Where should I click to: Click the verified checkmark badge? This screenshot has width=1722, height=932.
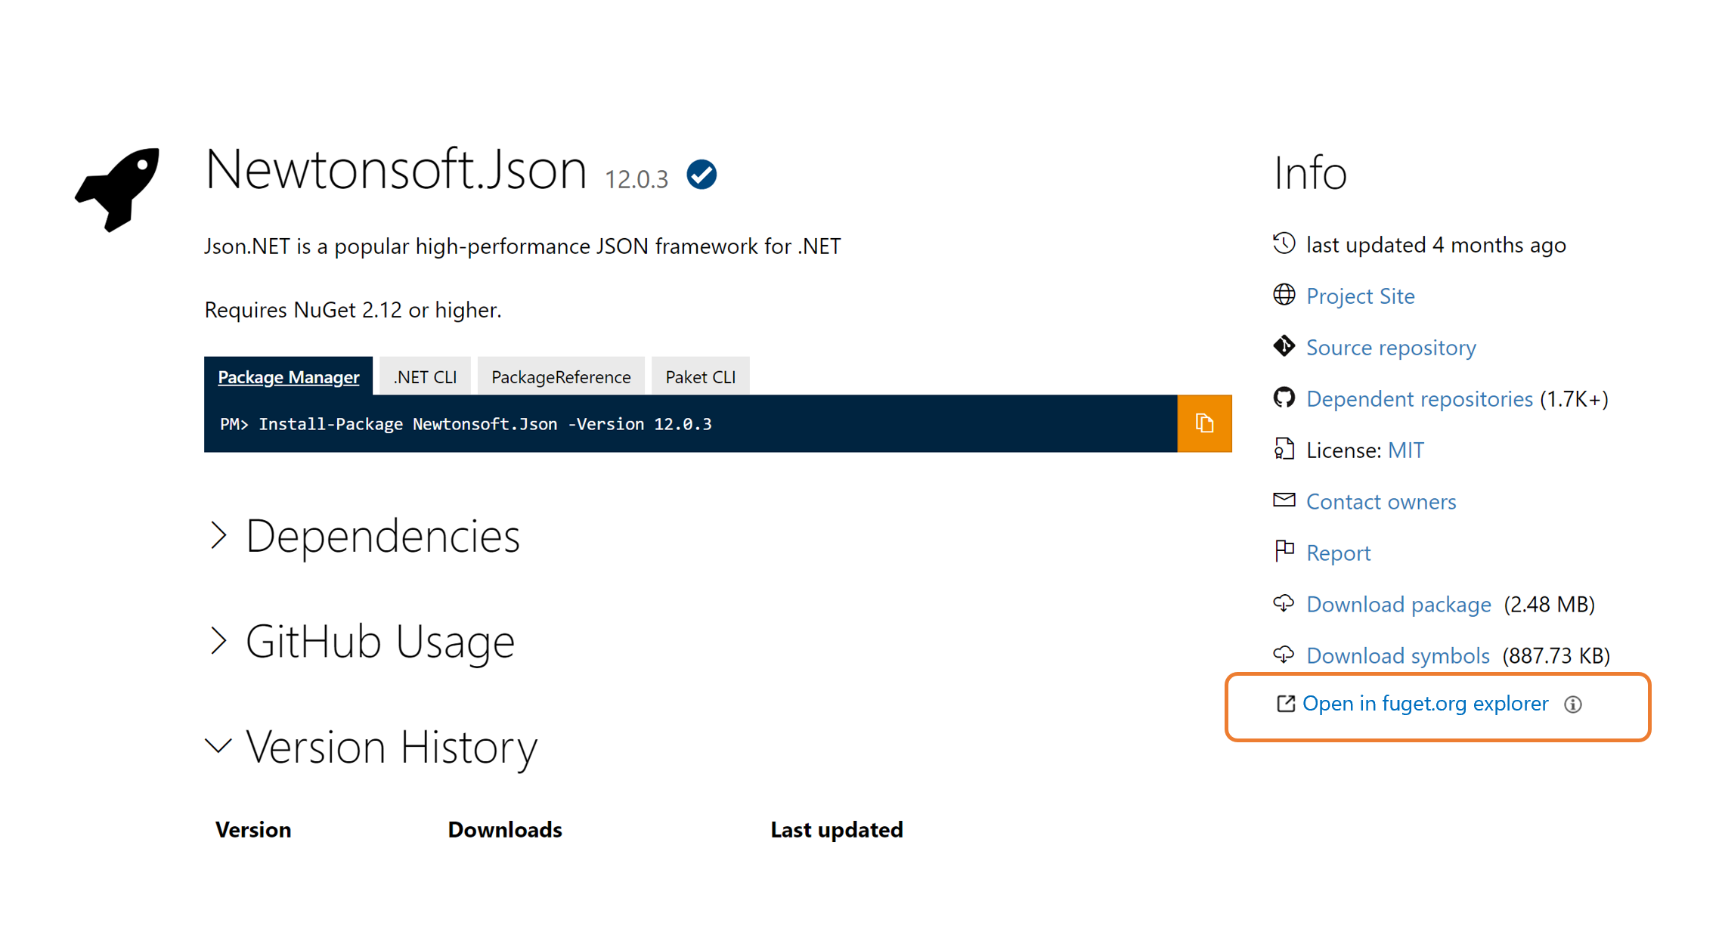[701, 175]
